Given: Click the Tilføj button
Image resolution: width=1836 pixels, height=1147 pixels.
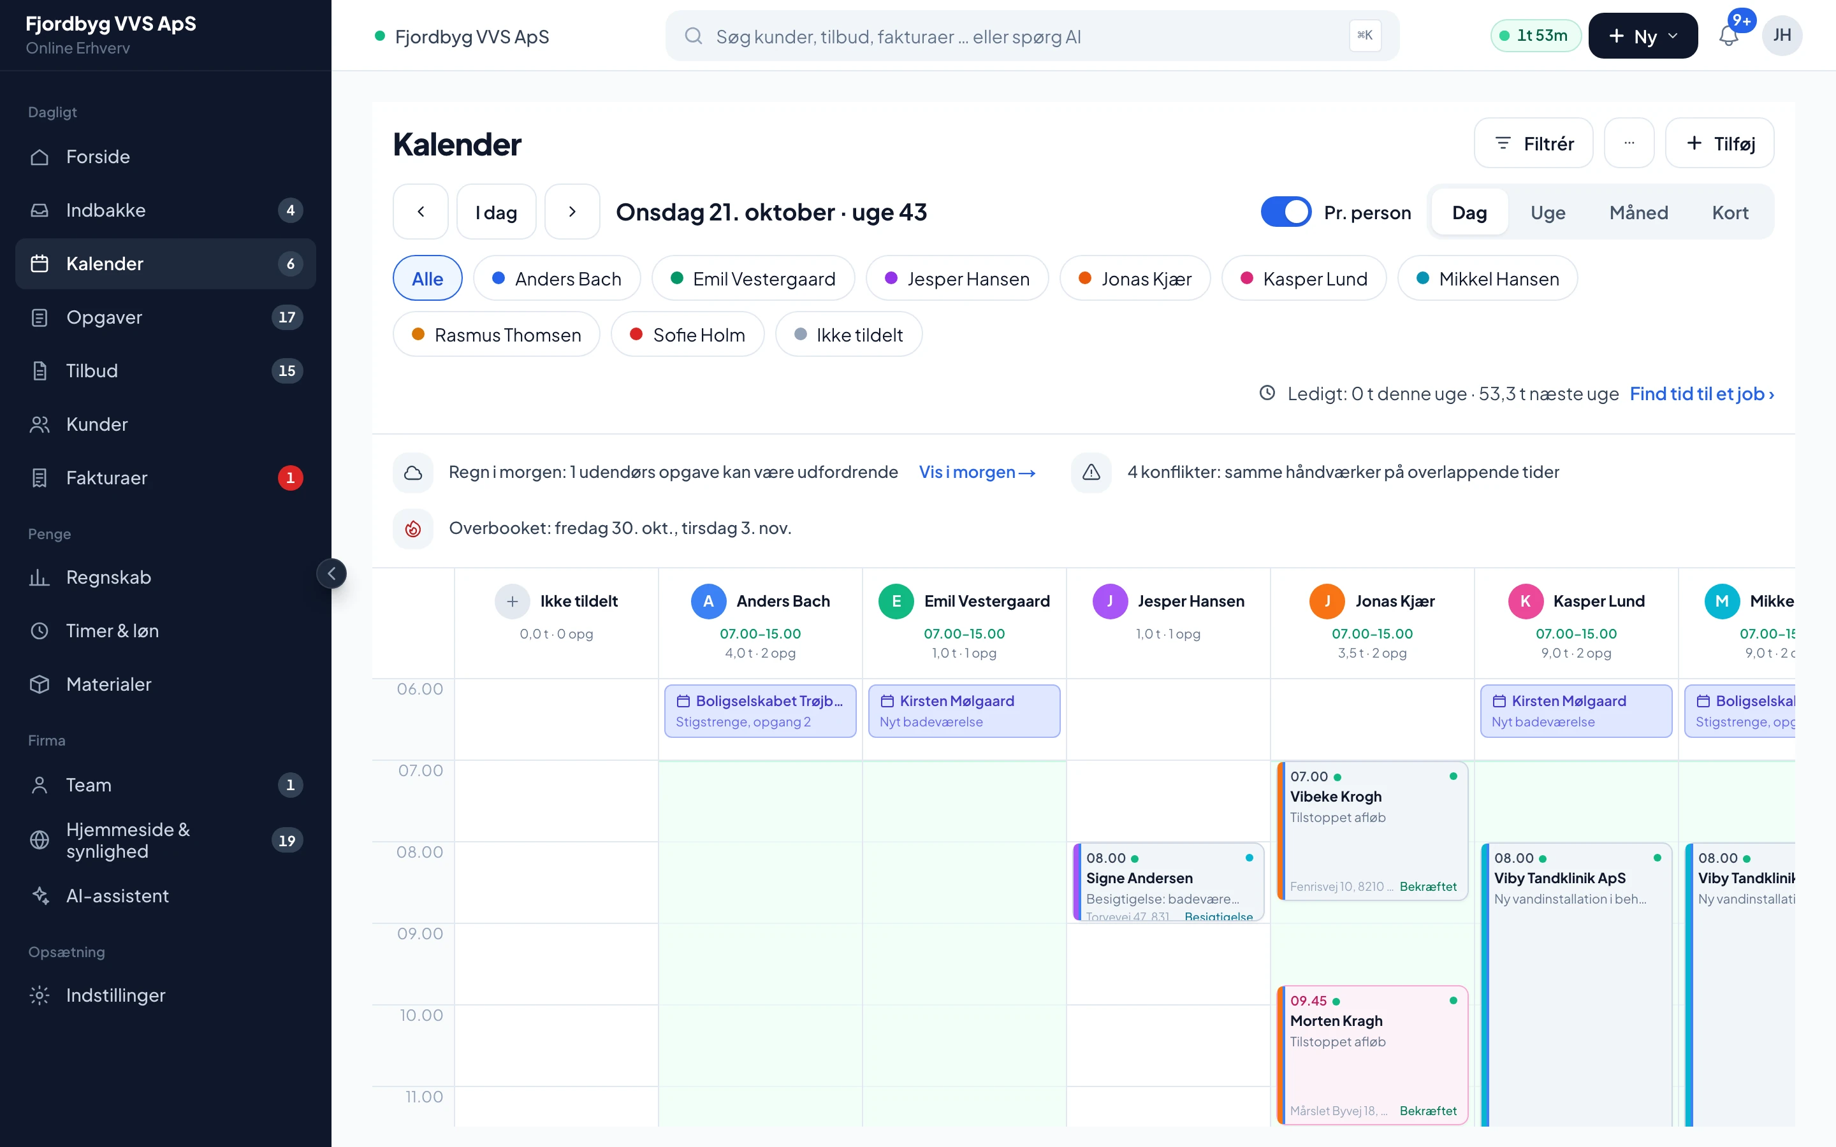Looking at the screenshot, I should (1719, 143).
